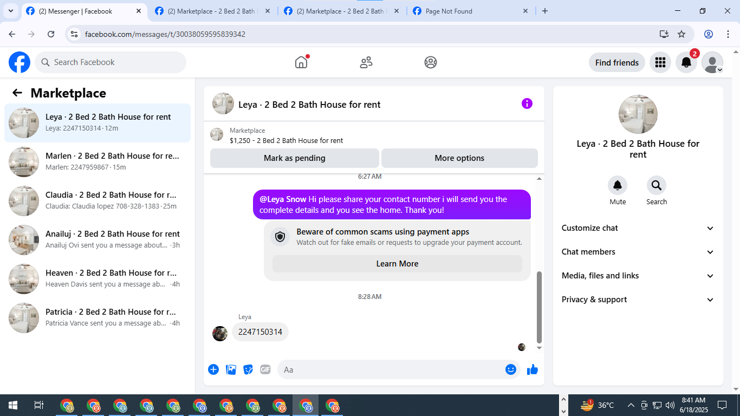Choose a sticker using the sticker icon
Screen dimensions: 740x416
(248, 369)
